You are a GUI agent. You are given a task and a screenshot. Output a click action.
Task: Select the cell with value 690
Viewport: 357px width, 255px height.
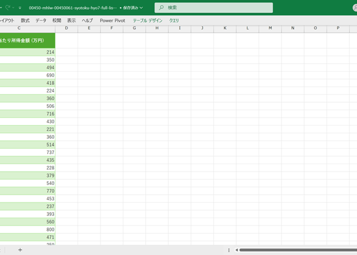[27, 75]
